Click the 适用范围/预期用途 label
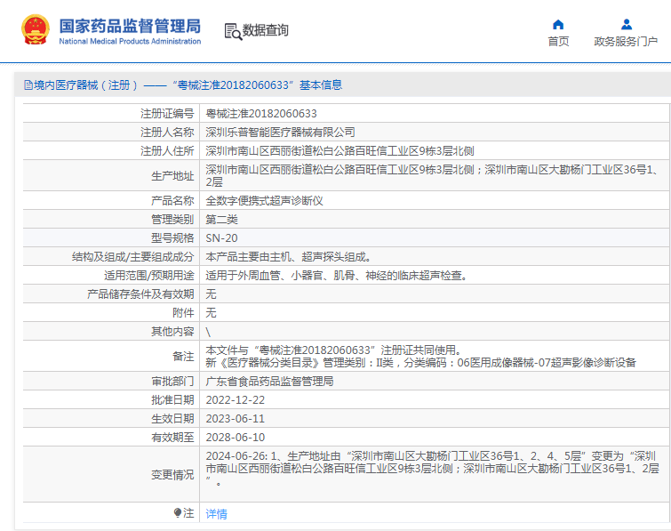Screen dimensions: 671x531 149,276
